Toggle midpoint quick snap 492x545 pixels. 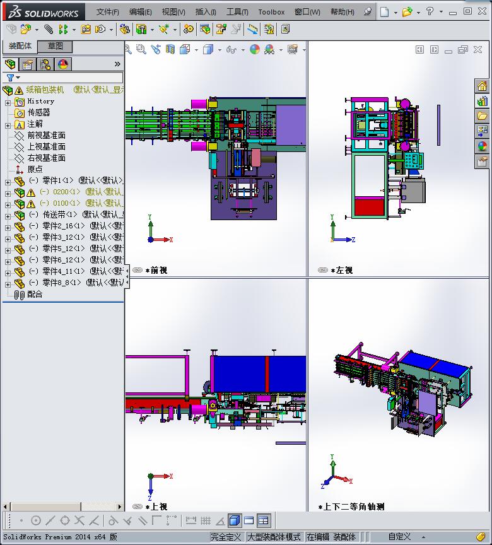pyautogui.click(x=50, y=520)
